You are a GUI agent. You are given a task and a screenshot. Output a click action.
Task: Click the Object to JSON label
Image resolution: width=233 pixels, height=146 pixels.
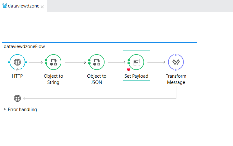(x=96, y=79)
